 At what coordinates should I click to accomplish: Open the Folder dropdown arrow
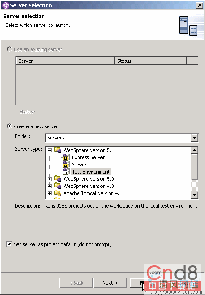[x=194, y=138]
